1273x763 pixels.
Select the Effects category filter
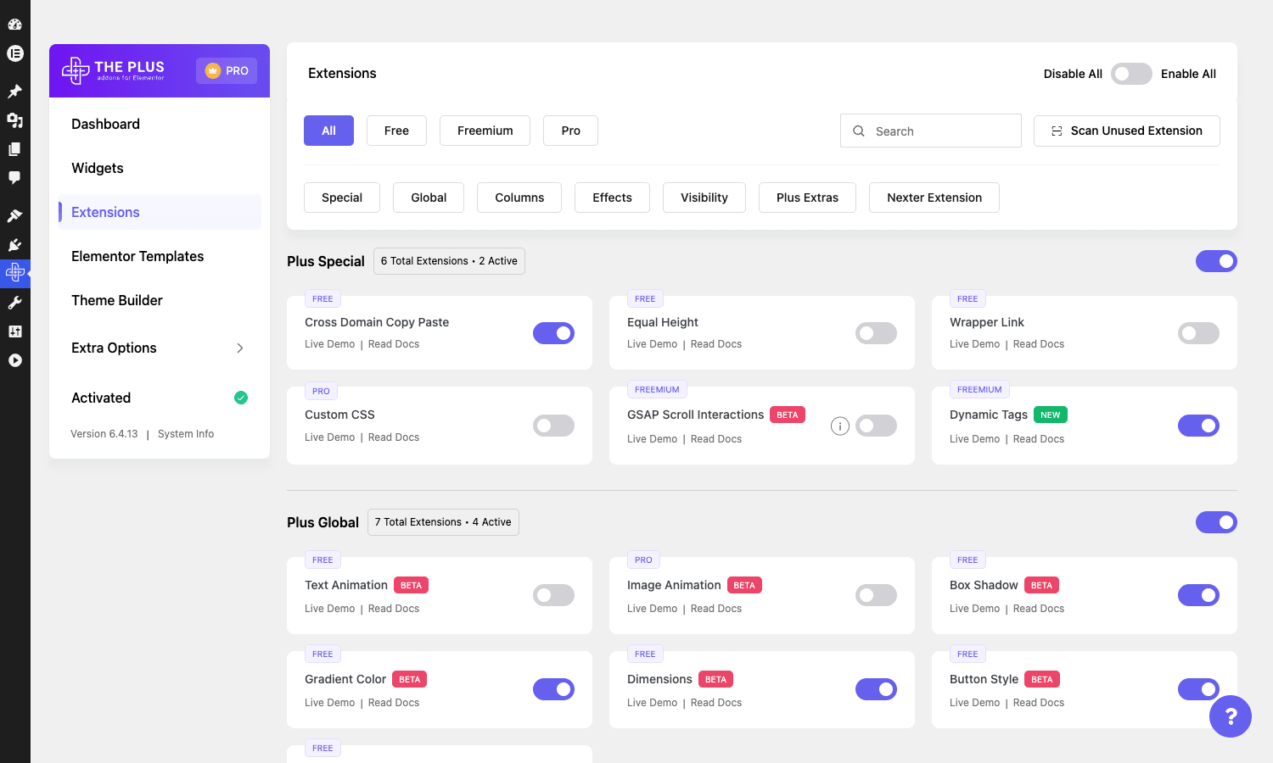point(612,198)
